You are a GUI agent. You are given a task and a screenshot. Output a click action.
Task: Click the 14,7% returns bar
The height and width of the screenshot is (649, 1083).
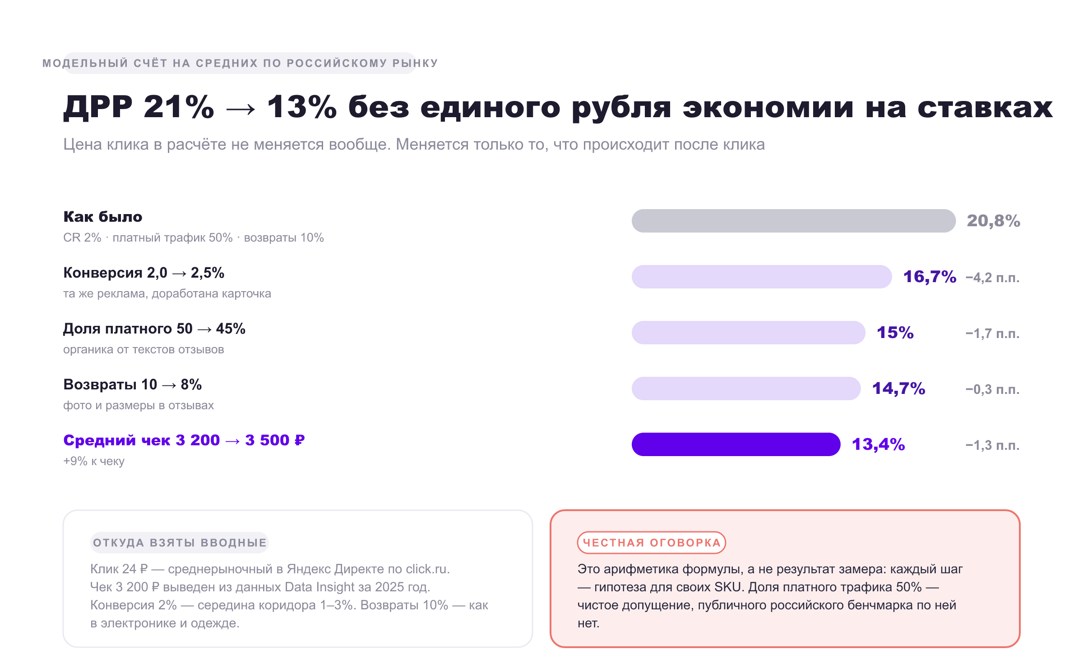click(746, 388)
